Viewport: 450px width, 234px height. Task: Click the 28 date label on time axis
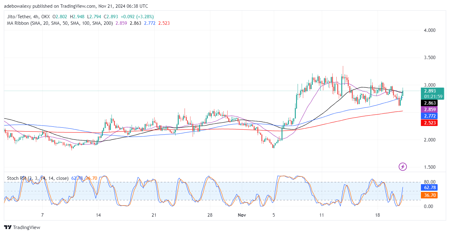tap(210, 215)
